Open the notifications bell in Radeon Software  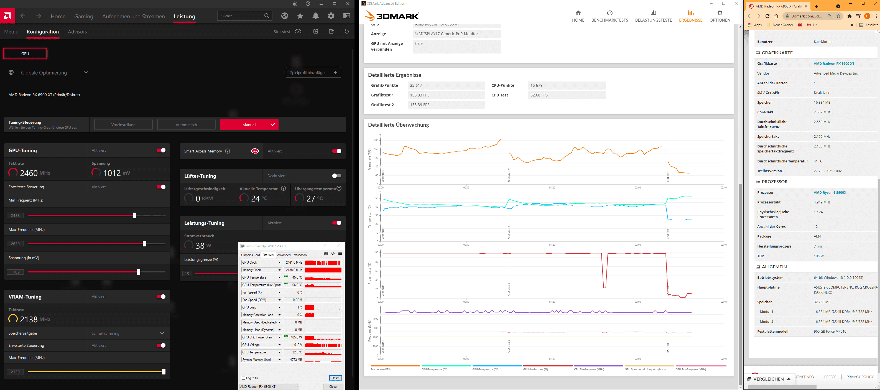pos(316,16)
